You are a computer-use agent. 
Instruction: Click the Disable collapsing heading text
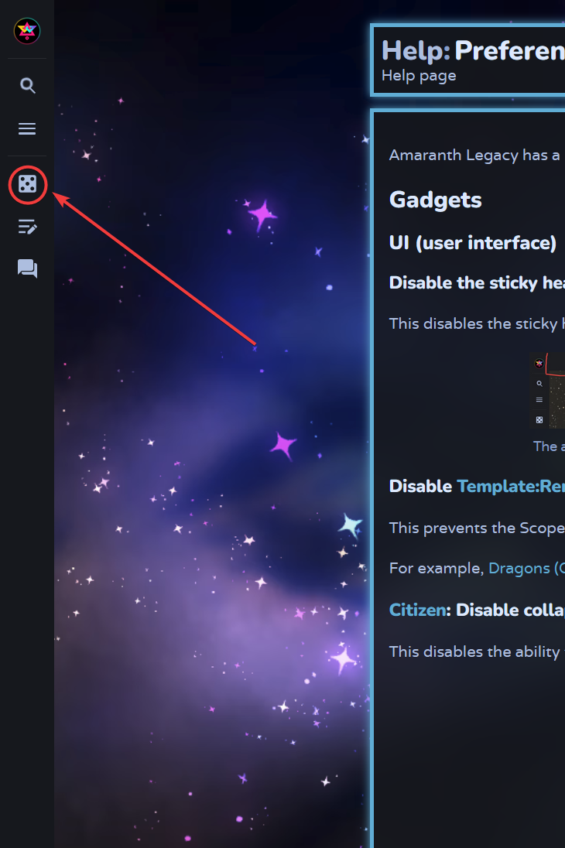[x=509, y=610]
